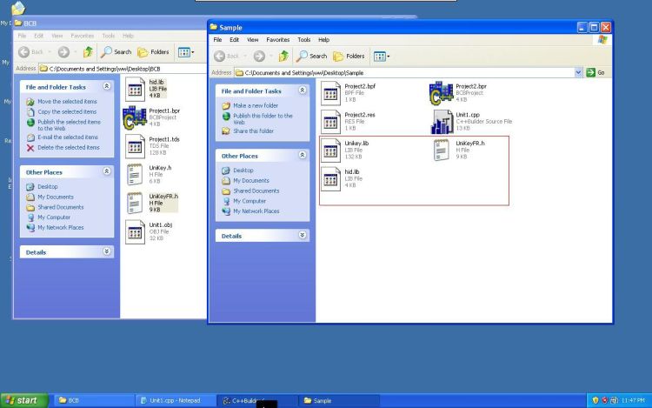The image size is (652, 408).
Task: Select hid.lib icon in BCB window
Action: point(135,89)
